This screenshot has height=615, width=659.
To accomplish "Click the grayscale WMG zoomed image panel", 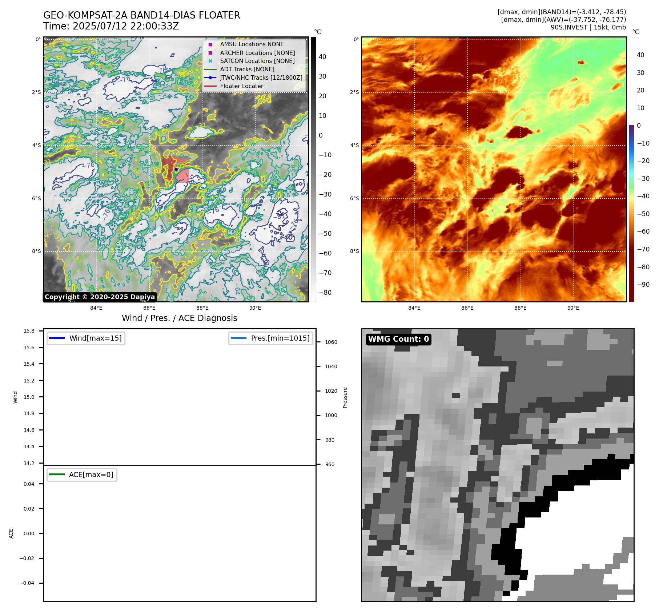I will (x=498, y=465).
